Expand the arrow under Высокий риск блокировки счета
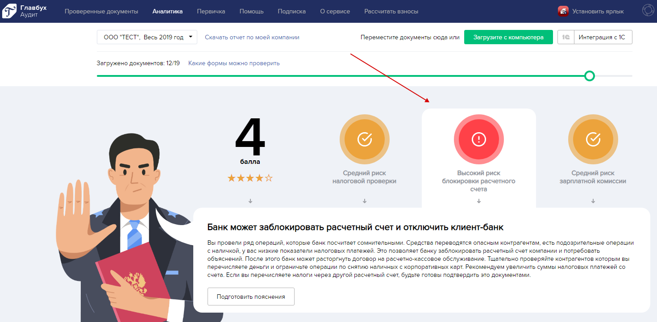This screenshot has width=657, height=322. (x=479, y=201)
